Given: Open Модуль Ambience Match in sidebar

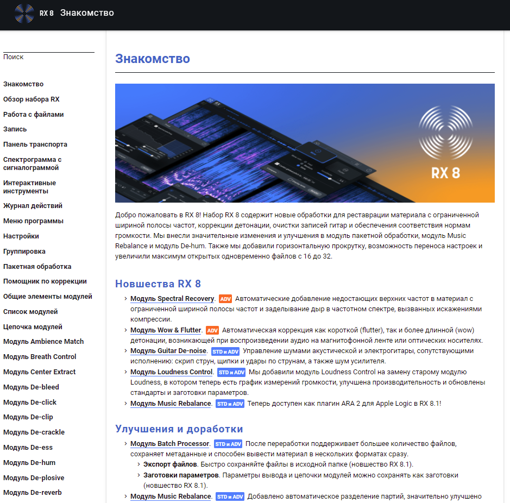Looking at the screenshot, I should (43, 341).
